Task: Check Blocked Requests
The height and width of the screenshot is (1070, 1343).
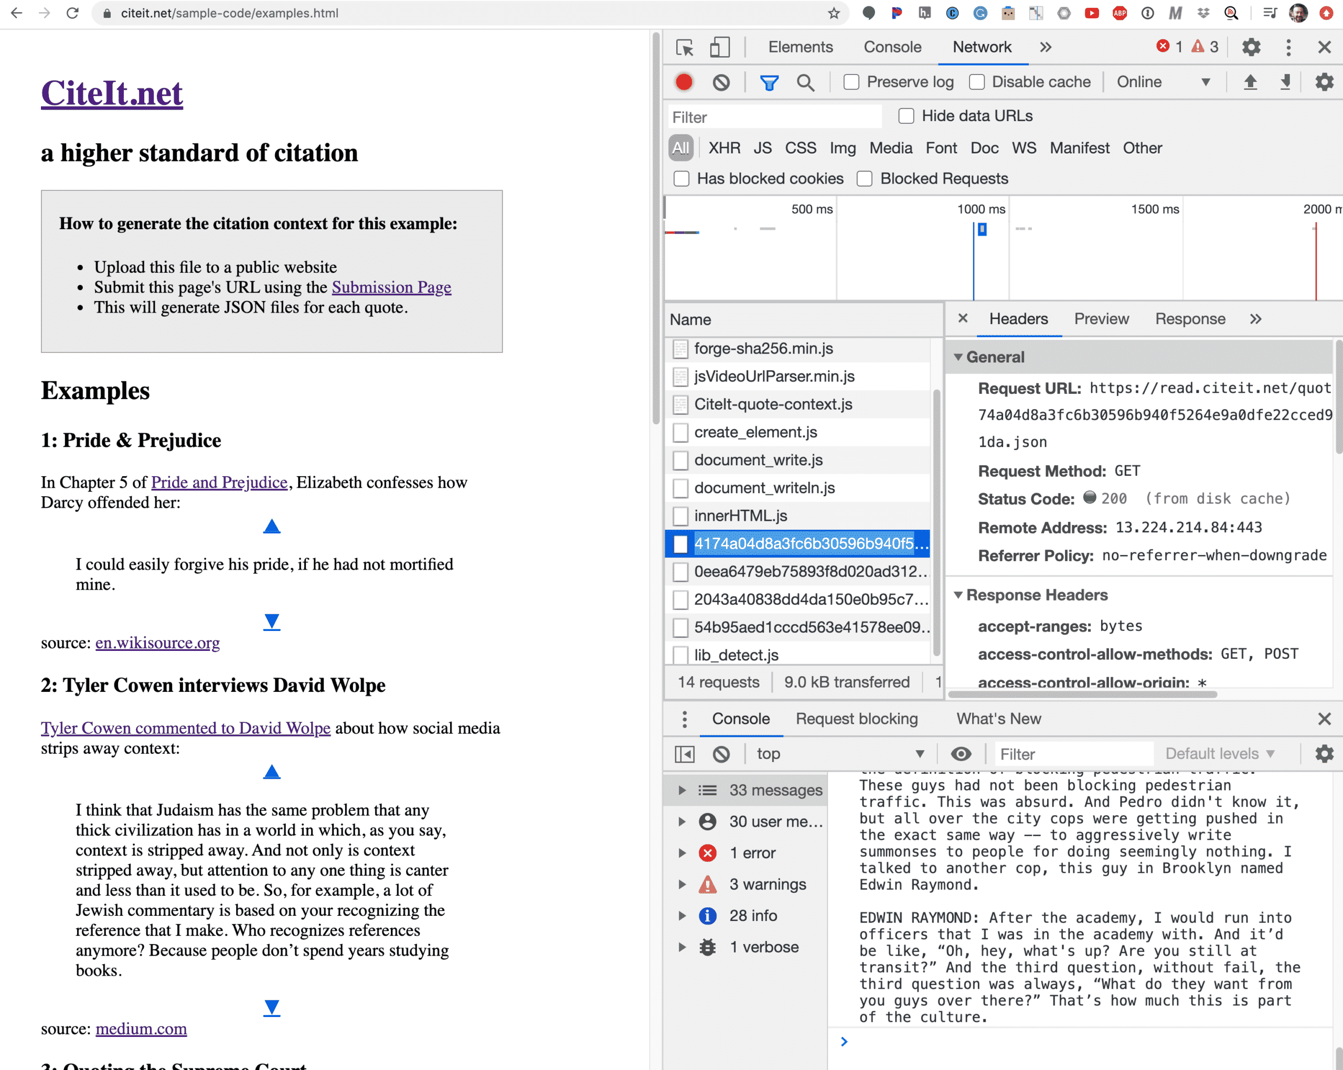Action: (x=865, y=179)
